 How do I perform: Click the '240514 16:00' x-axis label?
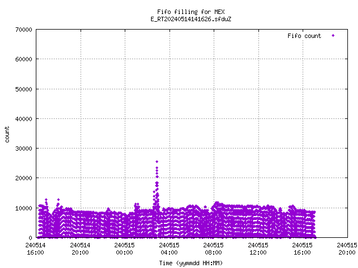click(x=35, y=249)
